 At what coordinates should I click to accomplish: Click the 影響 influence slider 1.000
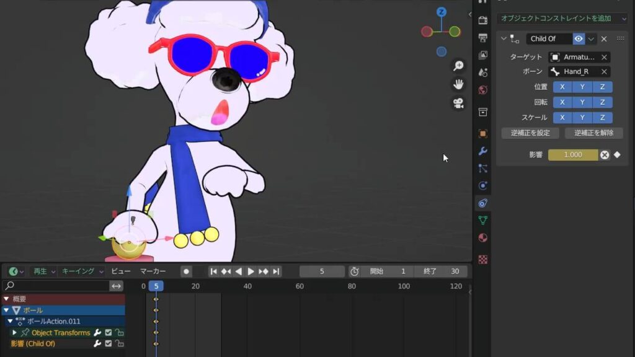click(x=573, y=154)
